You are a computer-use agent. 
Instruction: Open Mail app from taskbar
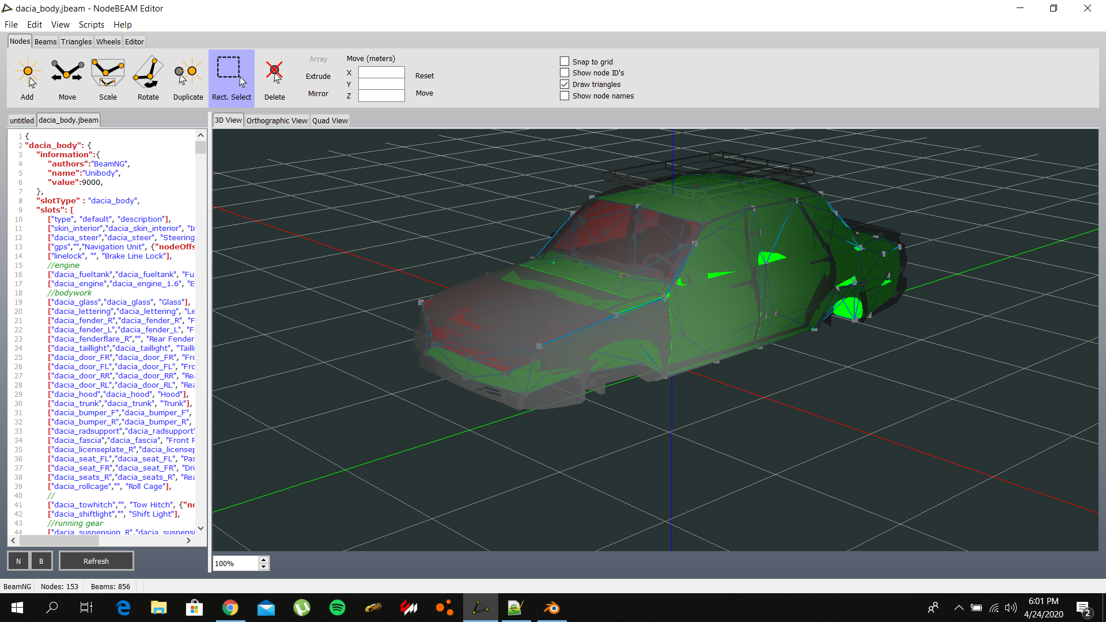coord(266,608)
